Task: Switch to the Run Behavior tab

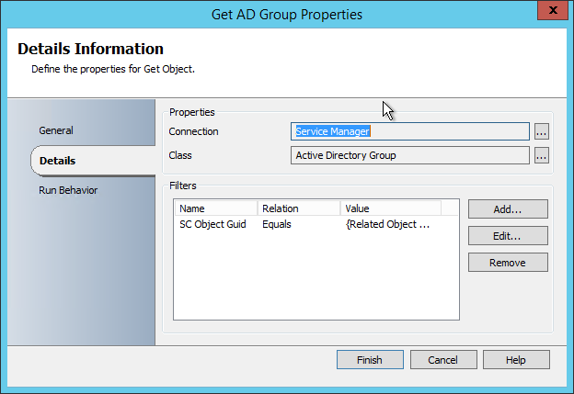Action: (x=68, y=190)
